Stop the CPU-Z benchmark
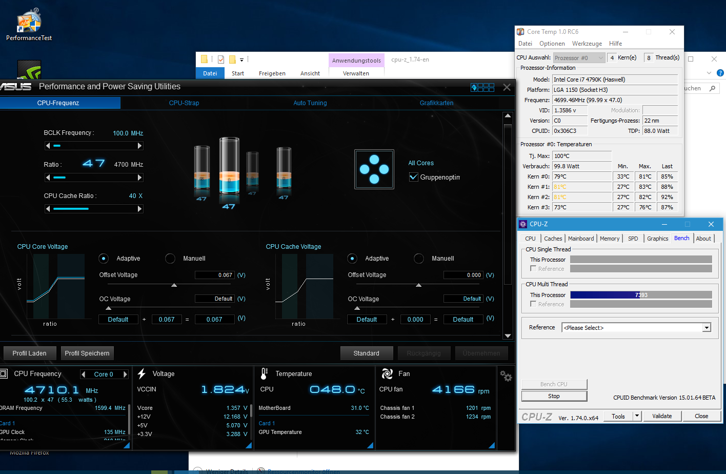The width and height of the screenshot is (726, 474). tap(554, 396)
